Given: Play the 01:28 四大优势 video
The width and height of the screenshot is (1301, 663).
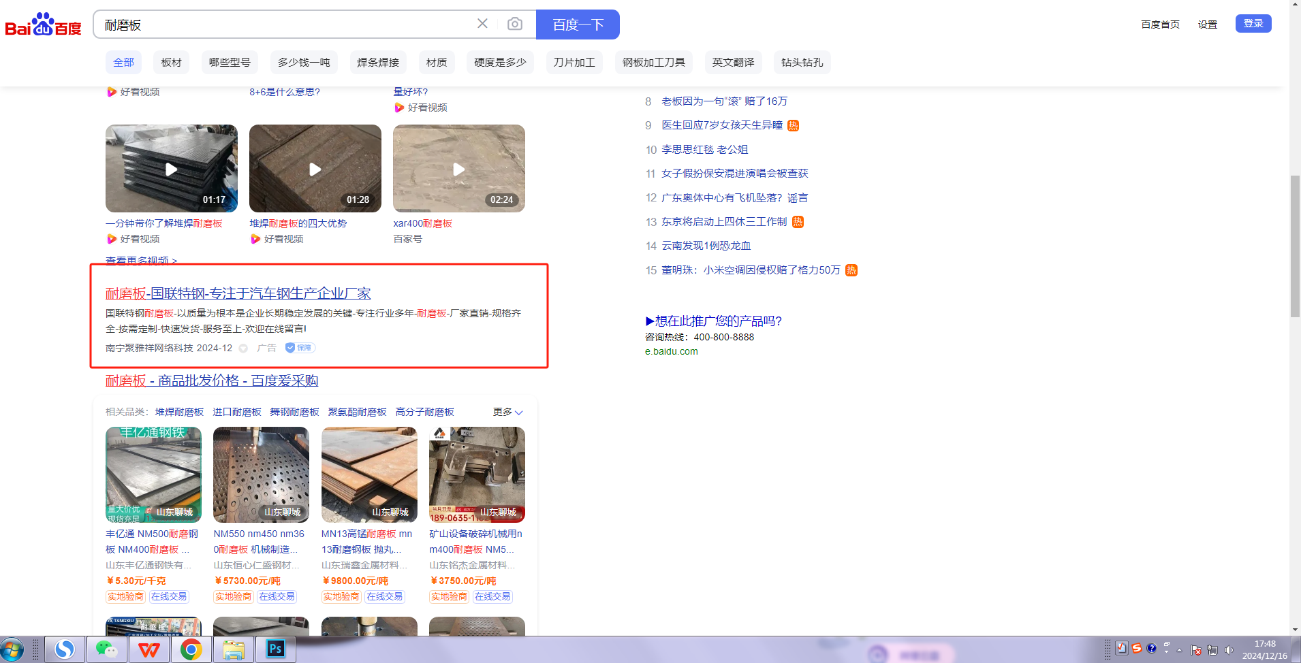Looking at the screenshot, I should pos(315,168).
